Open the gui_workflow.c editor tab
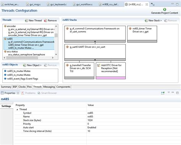The image size is (181, 145). coord(83,5)
